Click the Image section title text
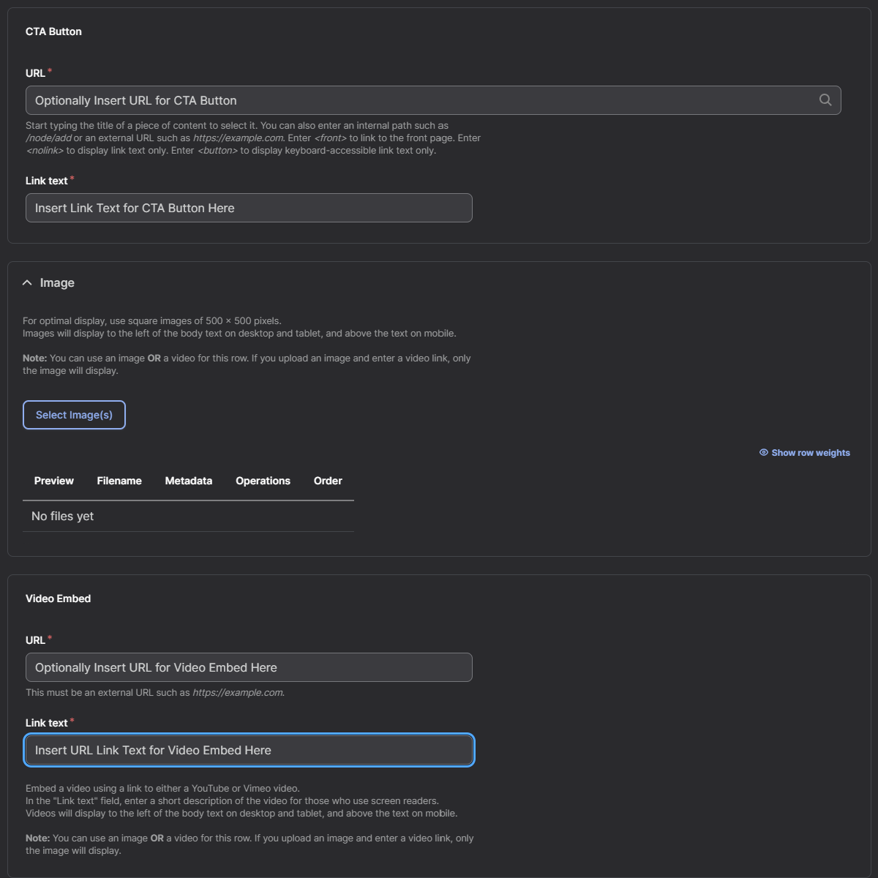This screenshot has height=878, width=878. click(57, 283)
